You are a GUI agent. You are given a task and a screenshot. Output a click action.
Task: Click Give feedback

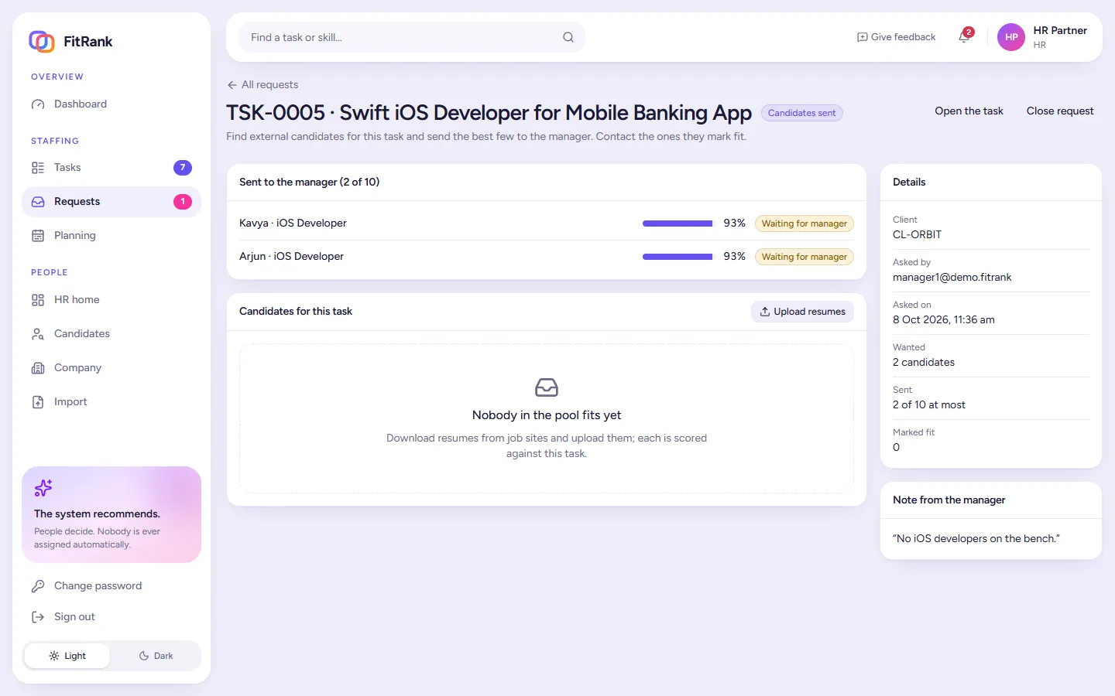(x=896, y=37)
